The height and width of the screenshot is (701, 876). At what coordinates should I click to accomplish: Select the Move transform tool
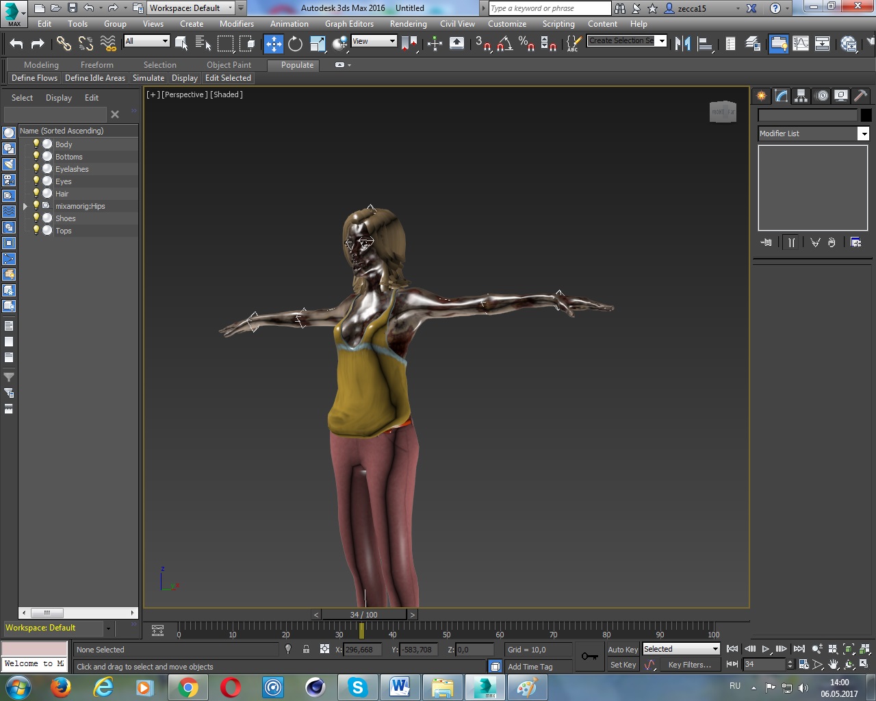(273, 44)
